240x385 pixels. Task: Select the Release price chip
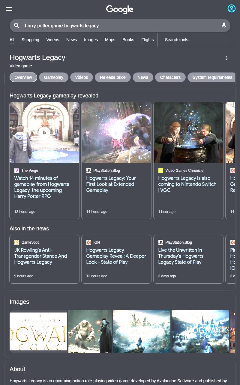coord(113,77)
